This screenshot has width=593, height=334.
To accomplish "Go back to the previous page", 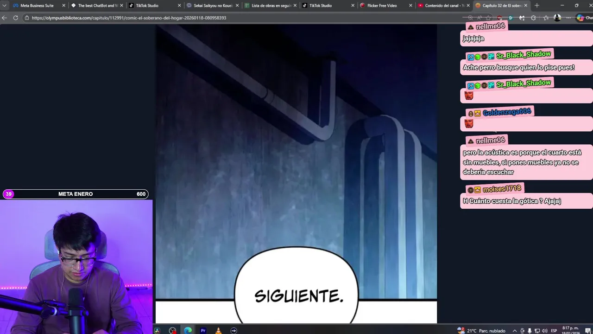I will [5, 18].
